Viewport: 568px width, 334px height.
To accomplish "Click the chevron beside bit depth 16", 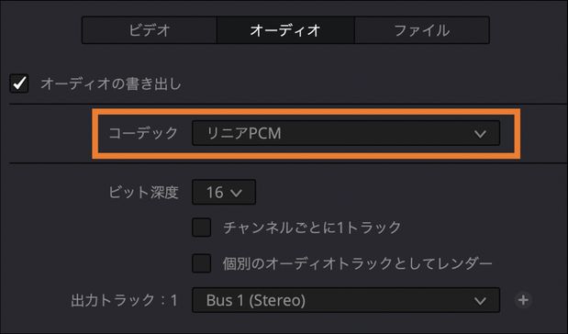I will (236, 193).
